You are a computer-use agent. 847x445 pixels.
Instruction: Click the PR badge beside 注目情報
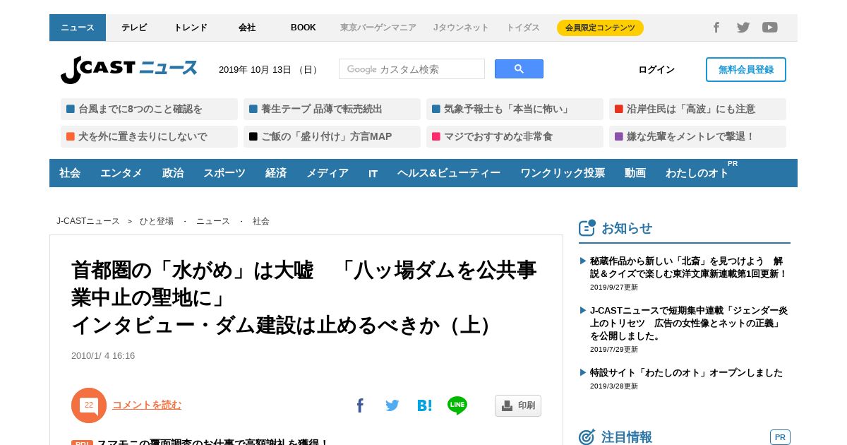780,437
